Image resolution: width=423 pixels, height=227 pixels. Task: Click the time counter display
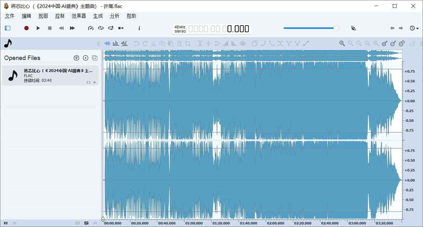point(219,29)
